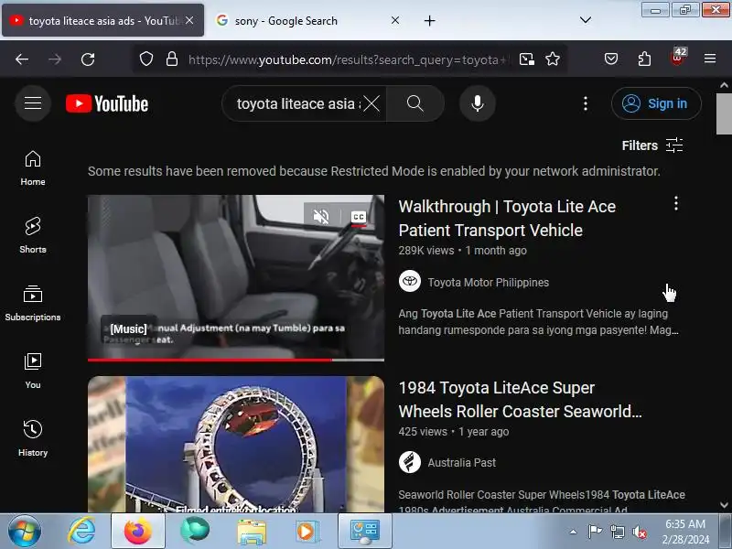Open History in the sidebar
The width and height of the screenshot is (732, 549).
point(33,439)
